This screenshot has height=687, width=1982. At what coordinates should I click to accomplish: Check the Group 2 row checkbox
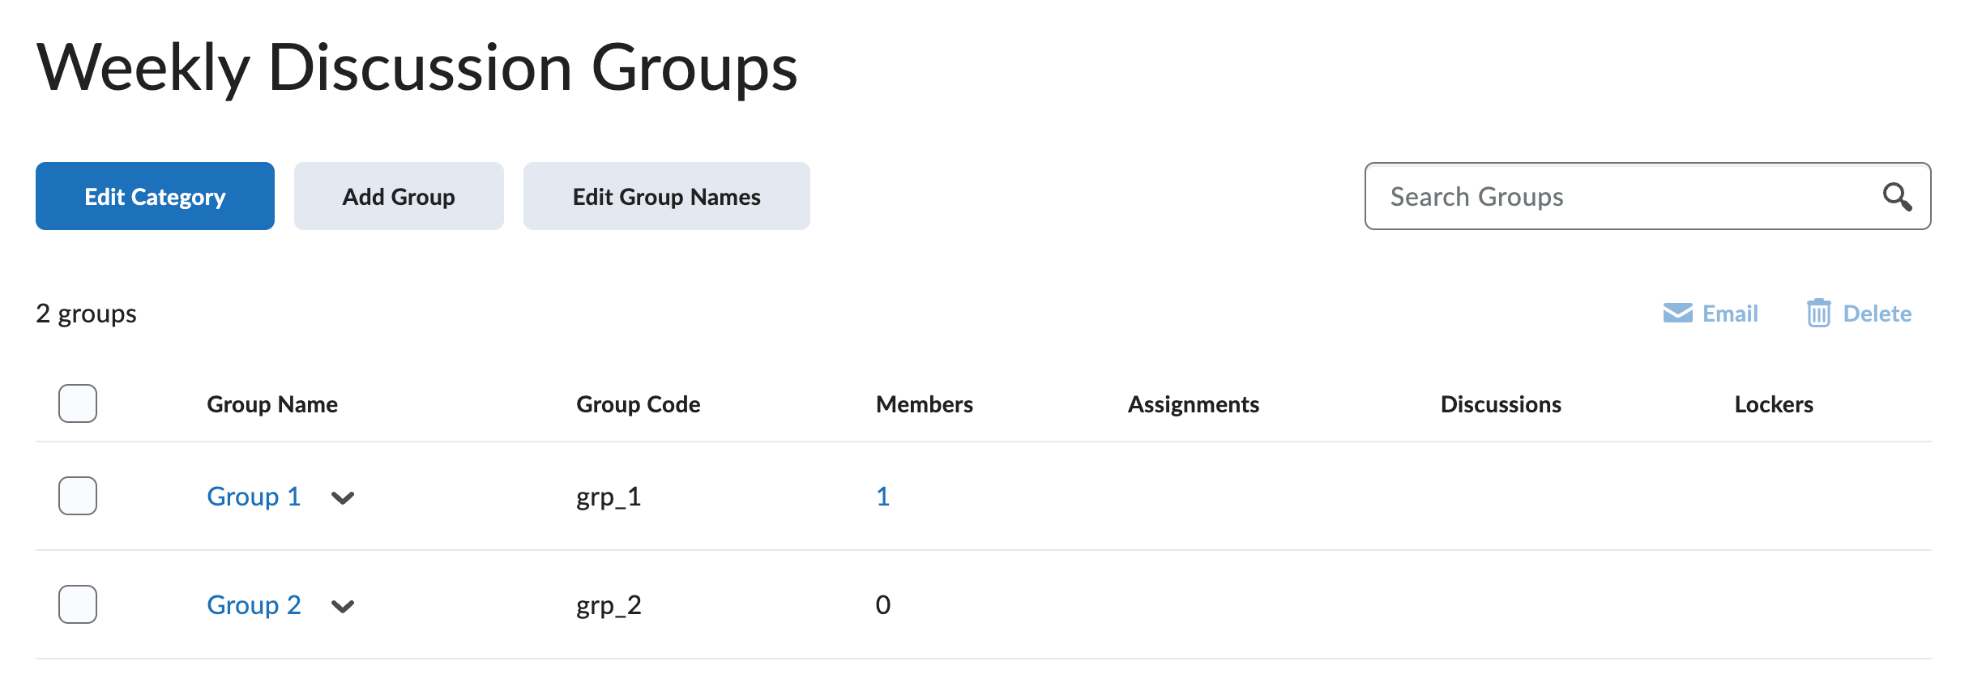[78, 604]
